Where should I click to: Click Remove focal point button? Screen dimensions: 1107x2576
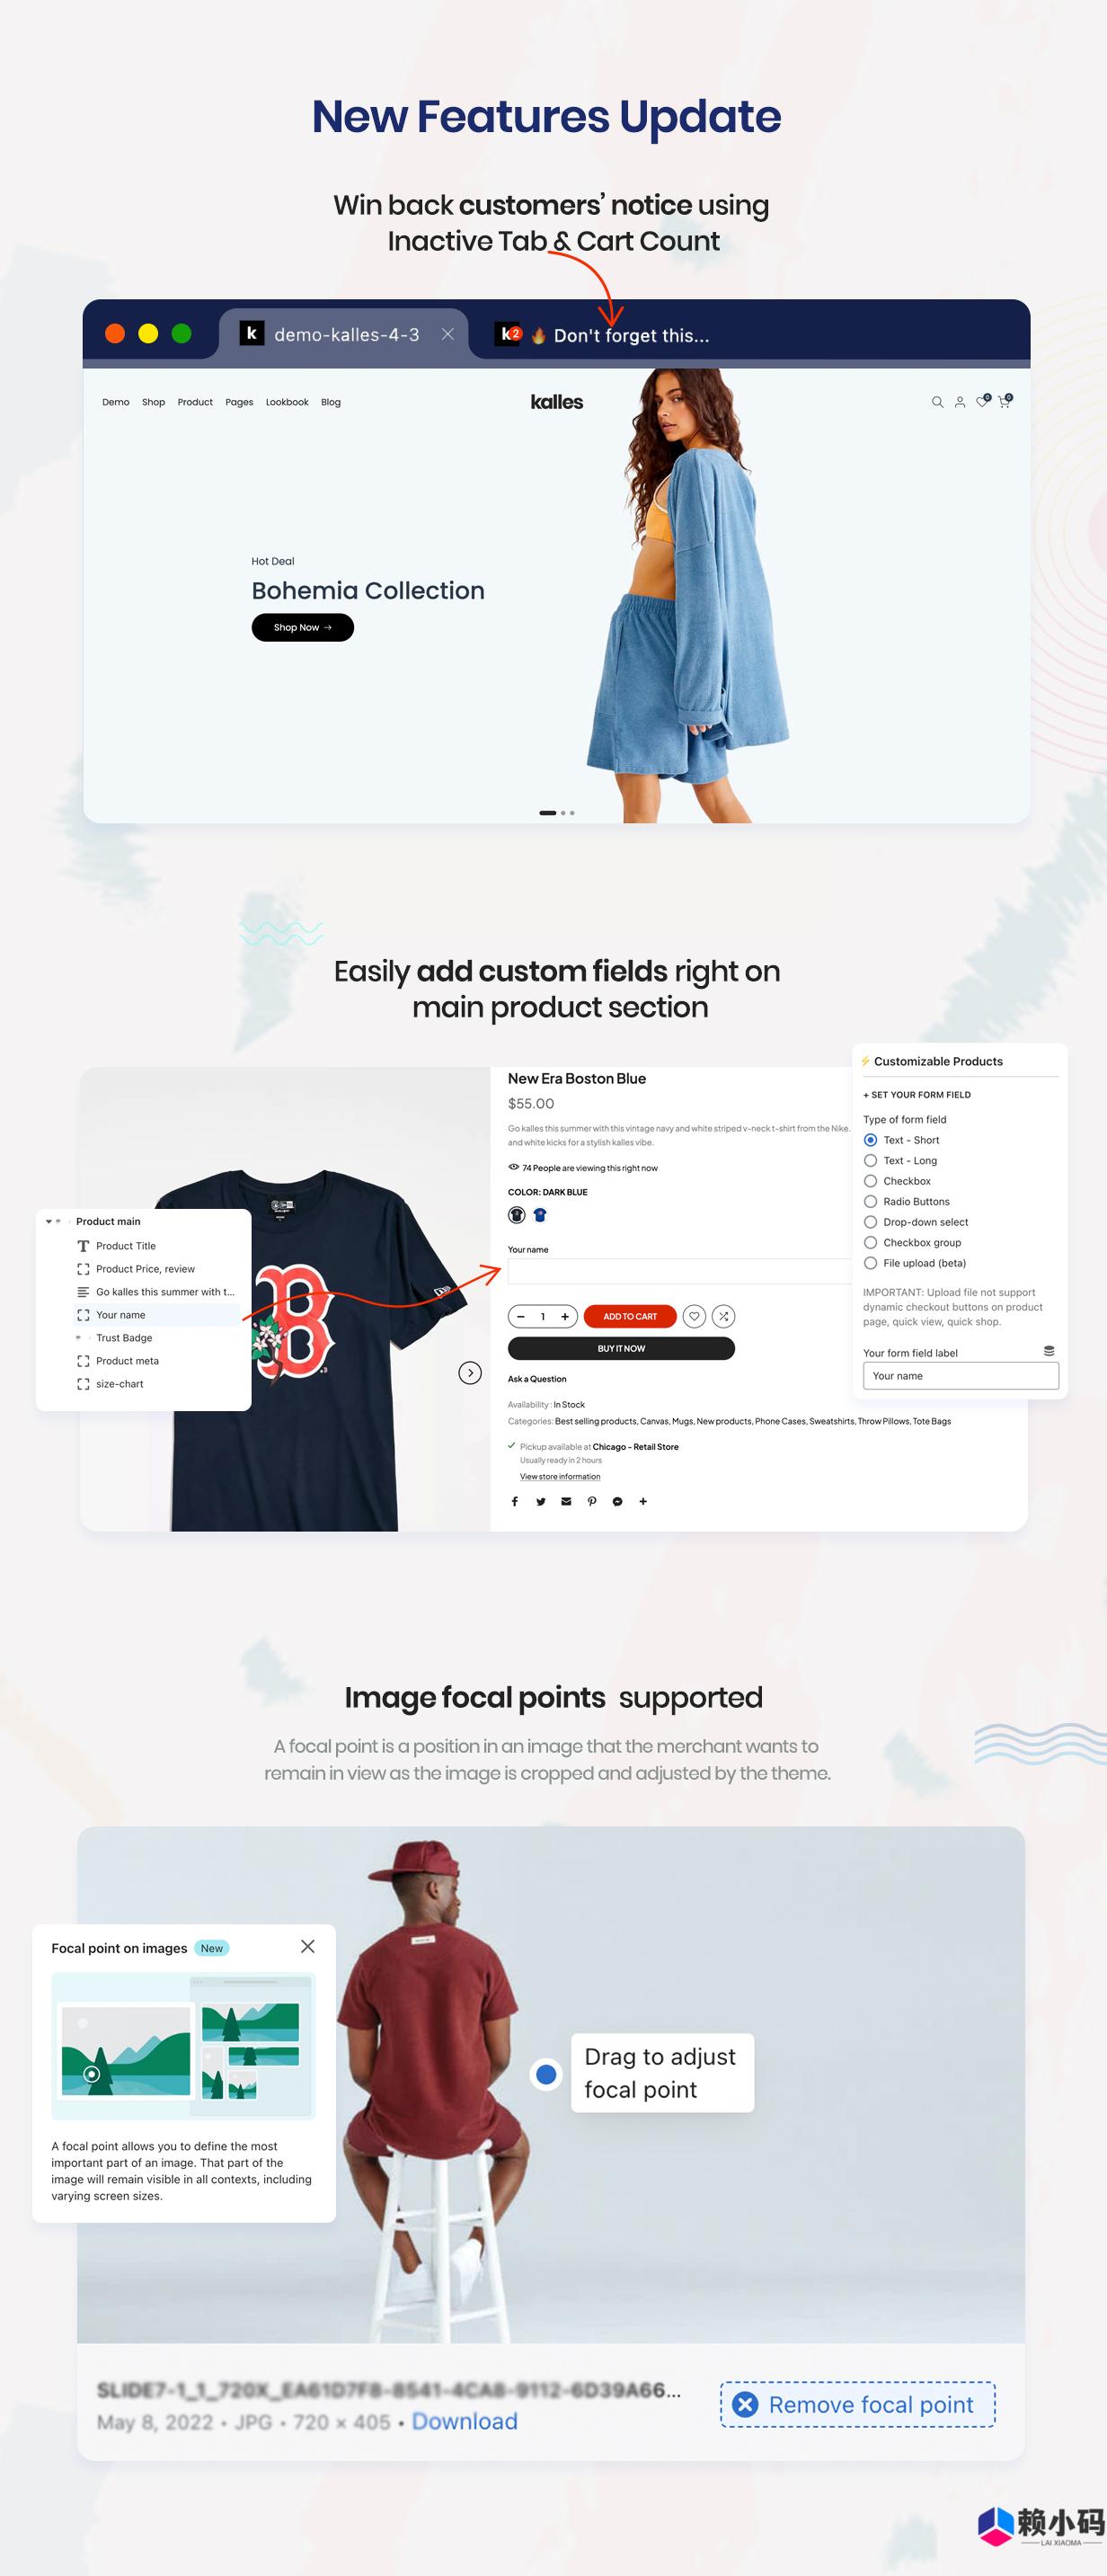[x=858, y=2404]
